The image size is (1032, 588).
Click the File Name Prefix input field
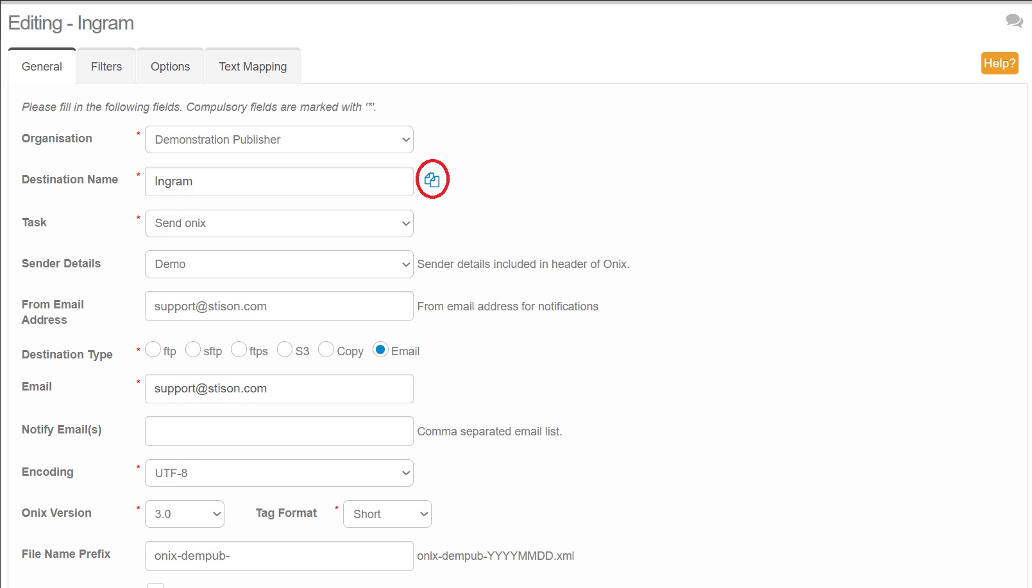pyautogui.click(x=279, y=556)
